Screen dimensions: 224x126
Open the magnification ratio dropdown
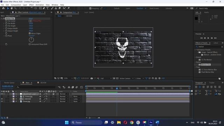pyautogui.click(x=68, y=78)
